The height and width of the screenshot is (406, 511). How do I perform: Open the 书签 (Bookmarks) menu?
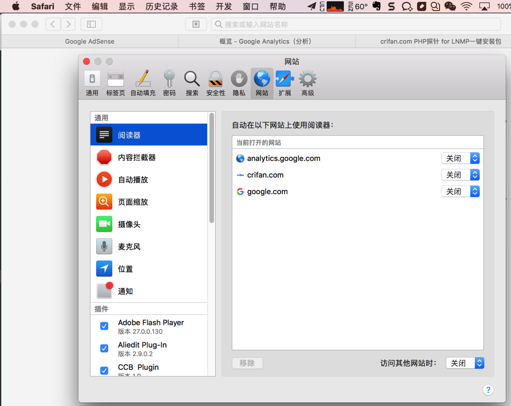(x=197, y=6)
